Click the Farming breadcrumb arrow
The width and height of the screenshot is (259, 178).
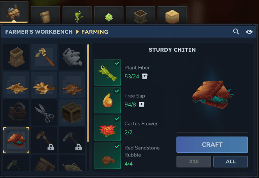click(x=77, y=32)
